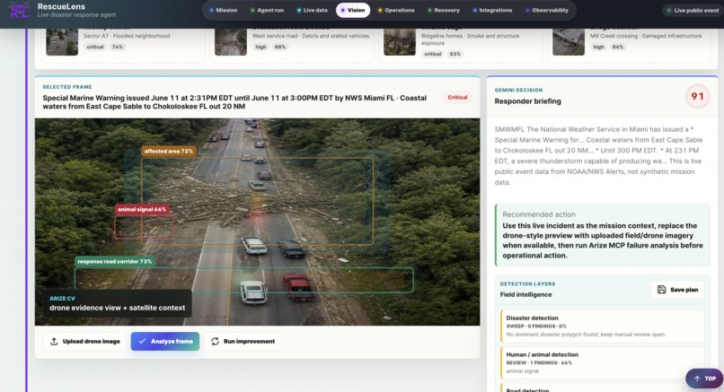Click the RescueLens logo icon

point(20,10)
